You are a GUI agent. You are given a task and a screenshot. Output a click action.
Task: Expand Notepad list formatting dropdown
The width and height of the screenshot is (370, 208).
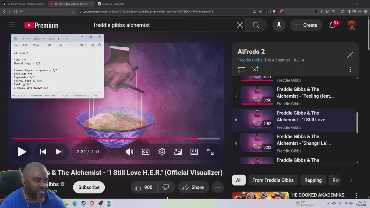pos(62,45)
